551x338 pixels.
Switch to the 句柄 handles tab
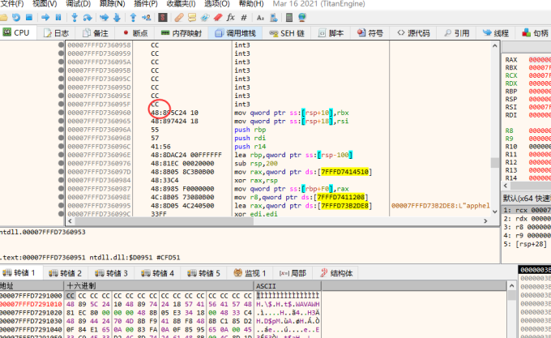tap(535, 33)
